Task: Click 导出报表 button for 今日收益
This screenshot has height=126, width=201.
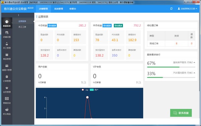Action: pyautogui.click(x=52, y=26)
